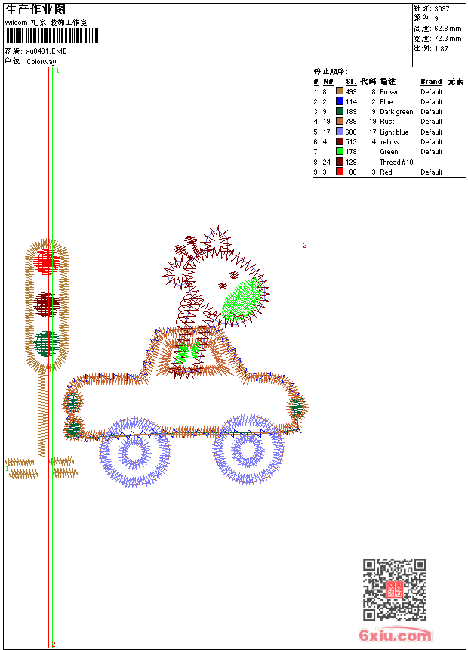Viewport: 468px width, 650px height.
Task: Click the 'N#' column header
Action: pos(328,82)
